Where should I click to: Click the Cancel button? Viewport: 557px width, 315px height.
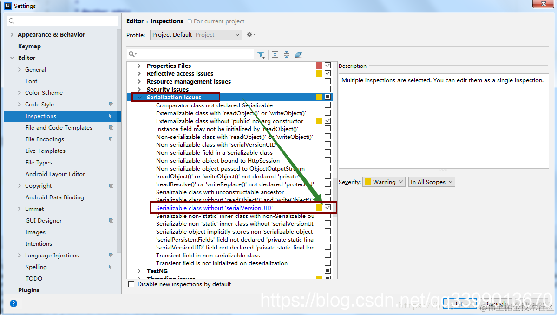(496, 304)
